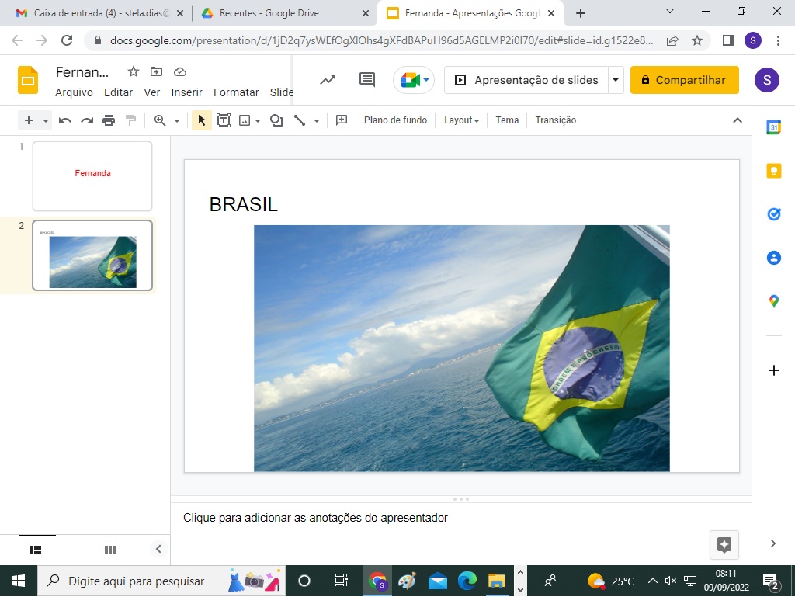The height and width of the screenshot is (597, 795).
Task: Open zoom level dropdown arrow
Action: pyautogui.click(x=177, y=120)
